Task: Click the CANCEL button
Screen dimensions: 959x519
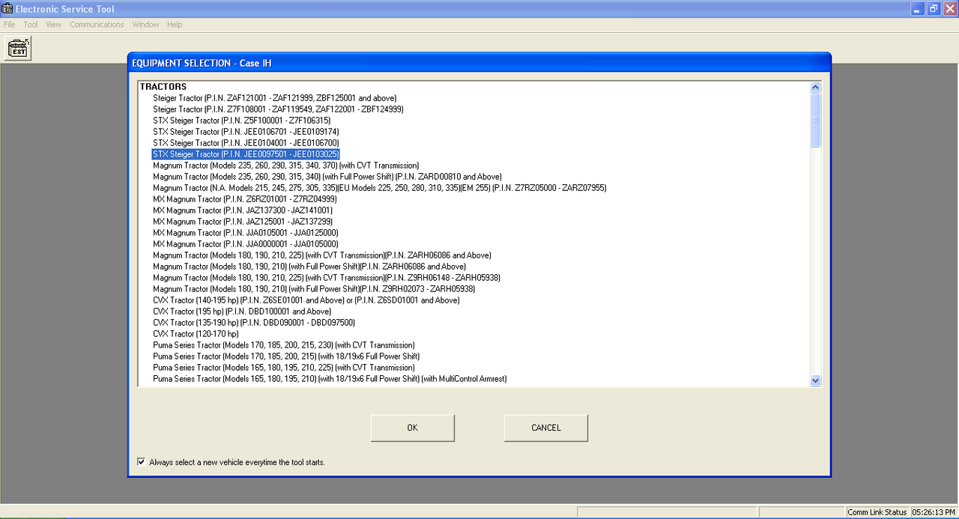Action: (x=546, y=428)
